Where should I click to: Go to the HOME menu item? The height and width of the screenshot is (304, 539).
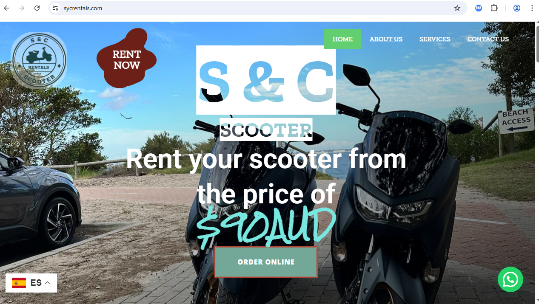click(x=342, y=39)
